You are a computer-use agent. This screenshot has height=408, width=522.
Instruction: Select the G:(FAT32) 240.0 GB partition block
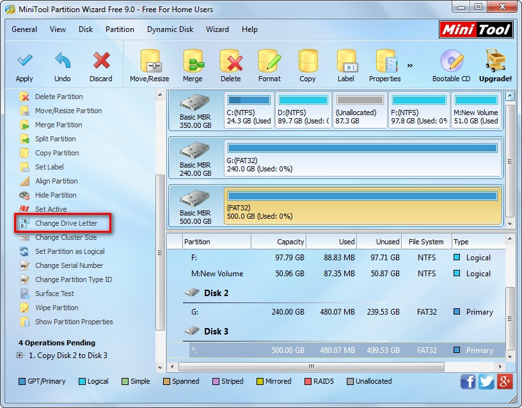363,158
